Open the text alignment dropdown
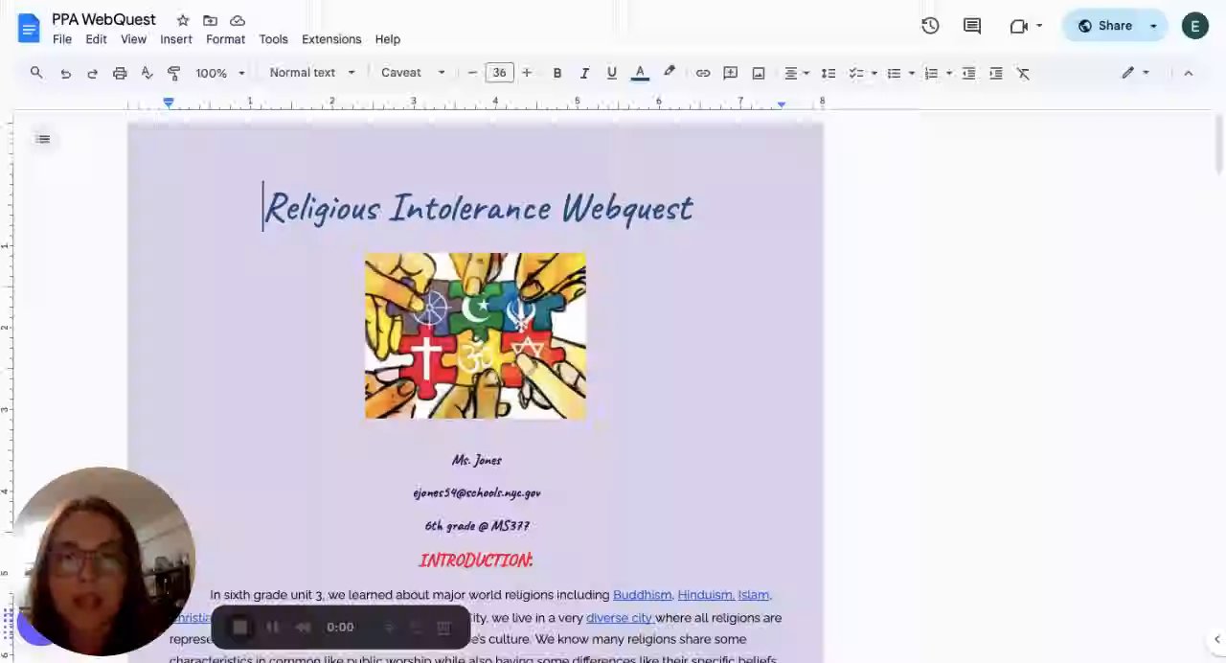Image resolution: width=1226 pixels, height=663 pixels. [796, 73]
